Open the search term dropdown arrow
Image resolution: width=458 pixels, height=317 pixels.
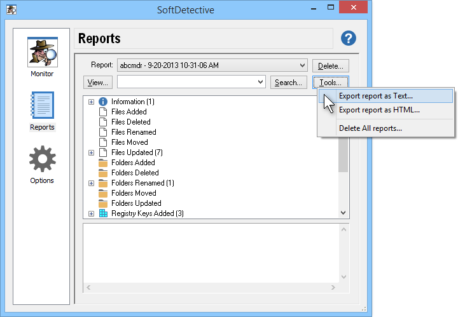tap(260, 82)
